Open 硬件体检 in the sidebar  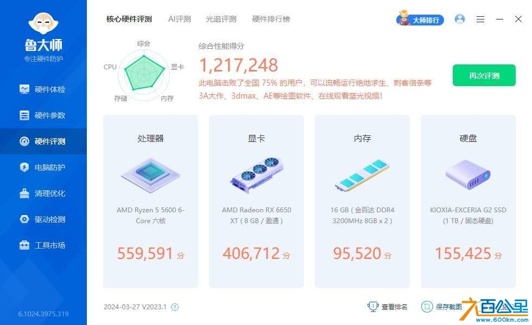pos(43,89)
